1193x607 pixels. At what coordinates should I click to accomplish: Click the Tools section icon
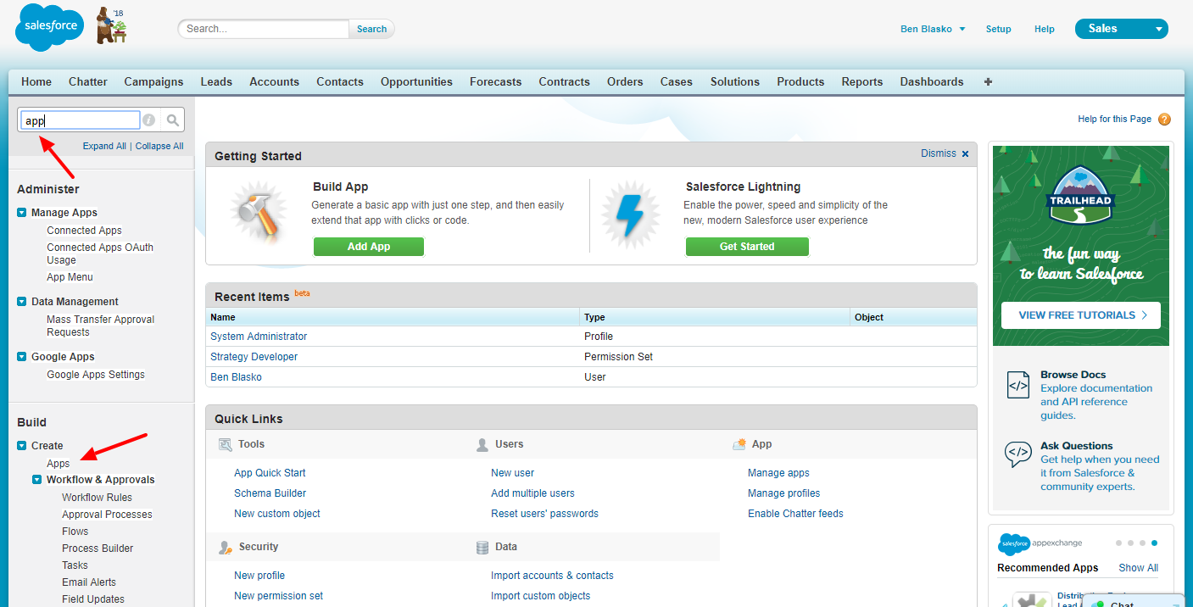pos(226,444)
